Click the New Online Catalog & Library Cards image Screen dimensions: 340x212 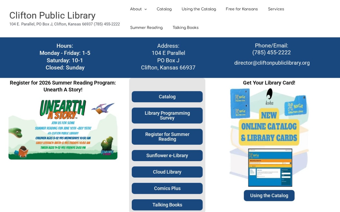pyautogui.click(x=269, y=137)
